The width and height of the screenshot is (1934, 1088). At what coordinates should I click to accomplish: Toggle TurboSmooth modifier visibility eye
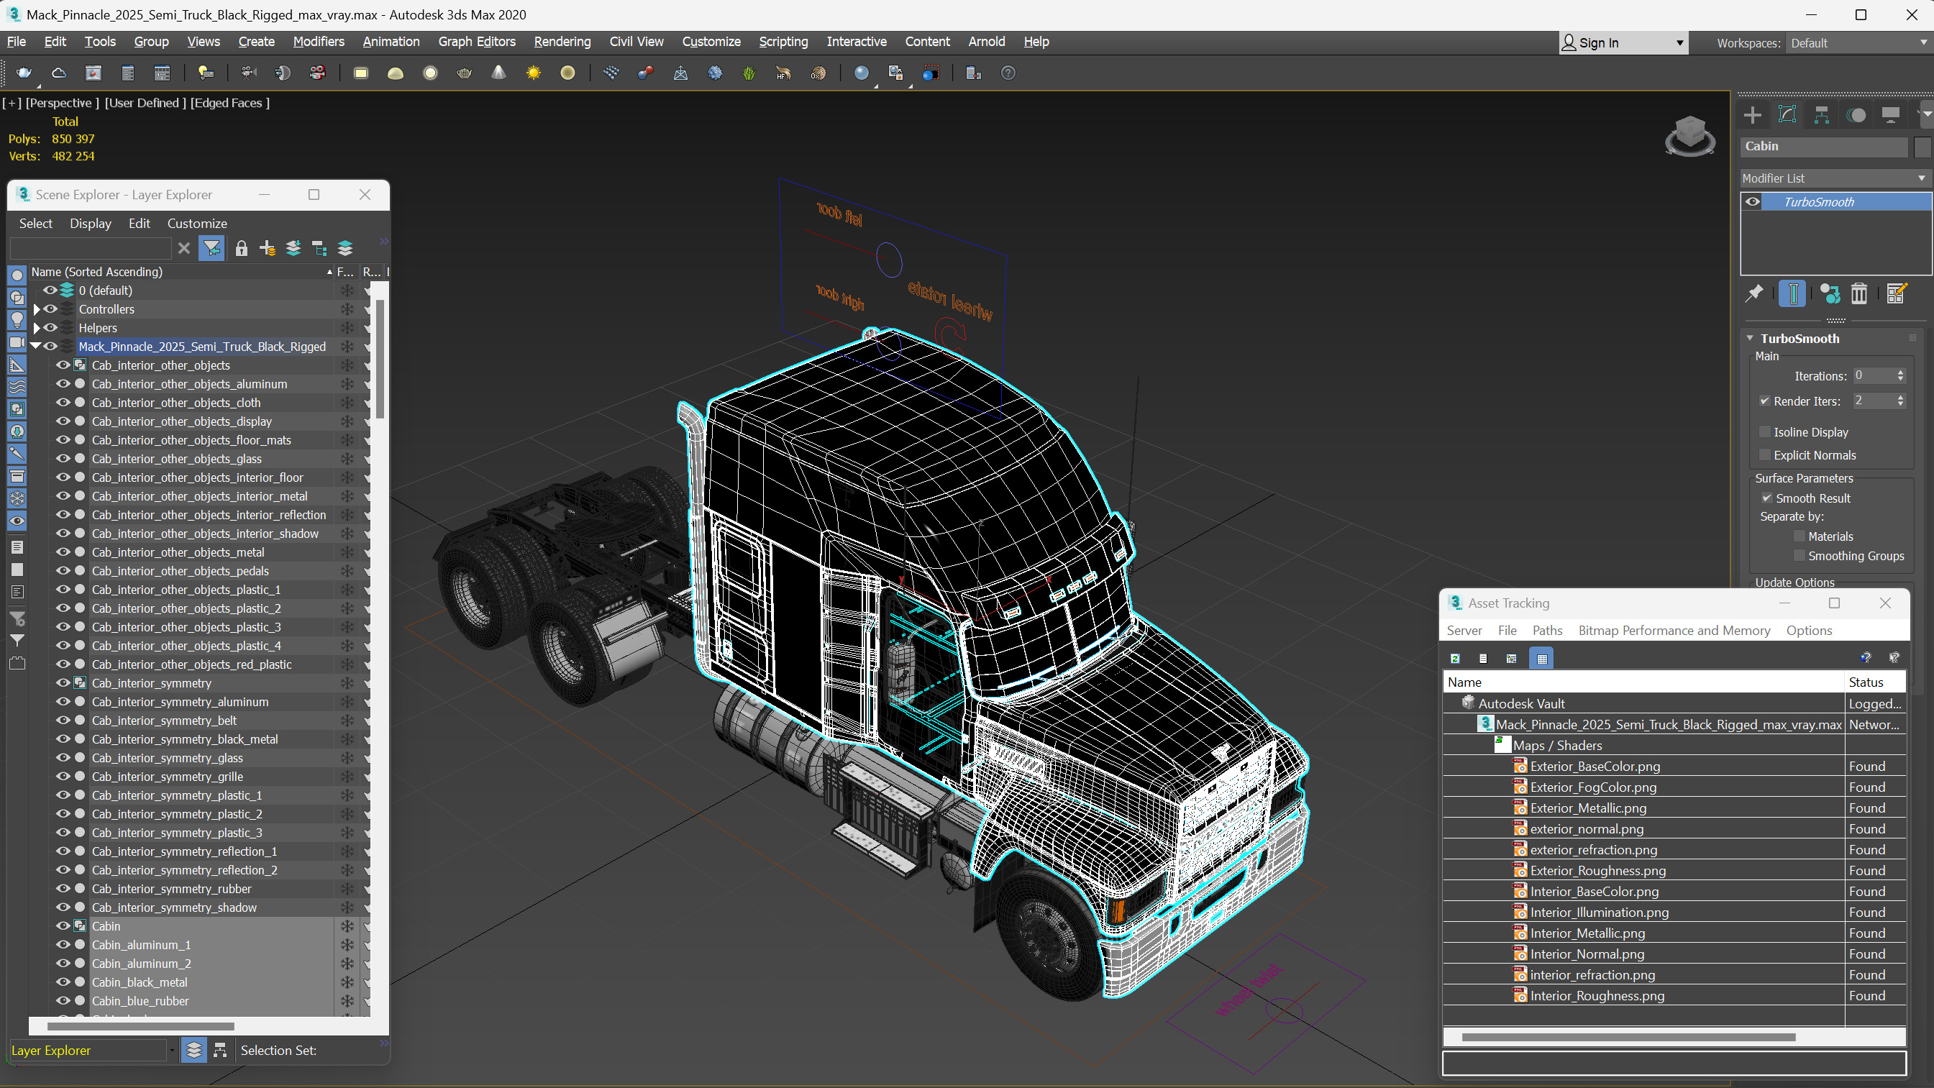pyautogui.click(x=1752, y=202)
